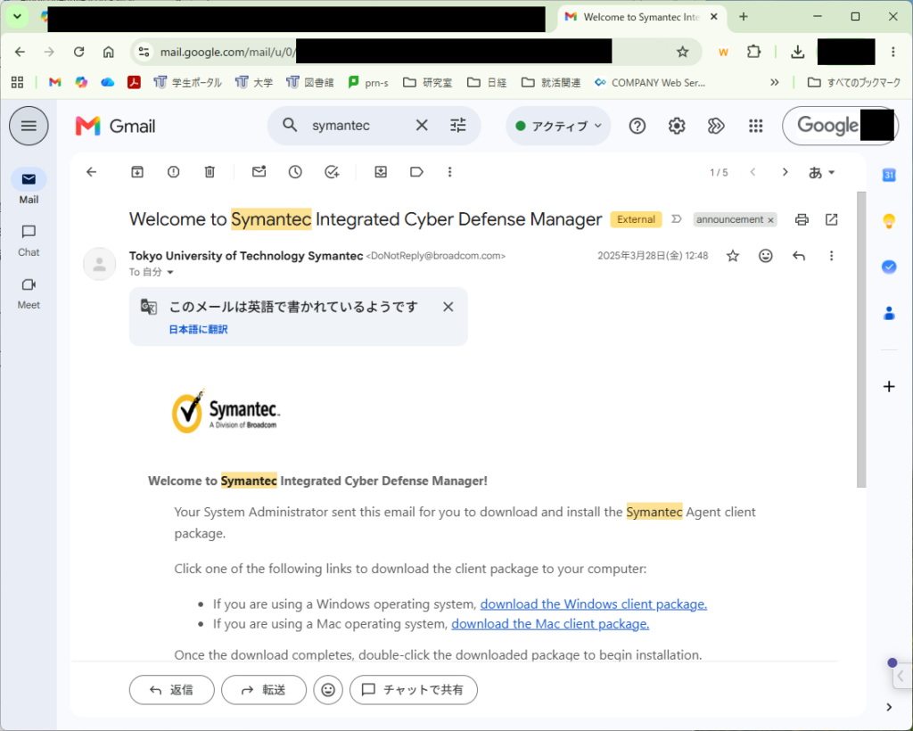Dismiss the translation suggestion banner
This screenshot has height=731, width=913.
(x=448, y=307)
